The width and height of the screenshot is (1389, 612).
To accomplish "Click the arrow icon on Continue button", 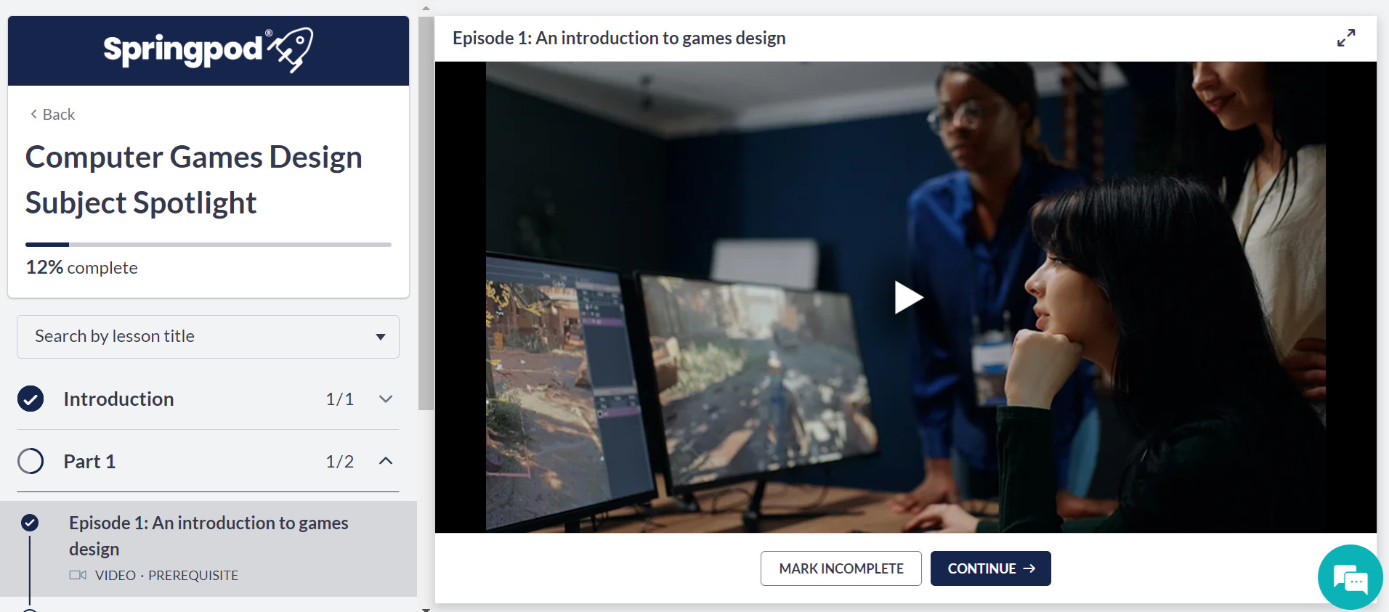I will point(1029,568).
